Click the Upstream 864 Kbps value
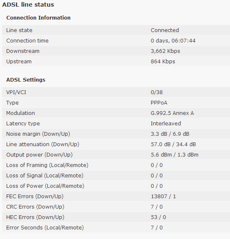 [x=163, y=62]
